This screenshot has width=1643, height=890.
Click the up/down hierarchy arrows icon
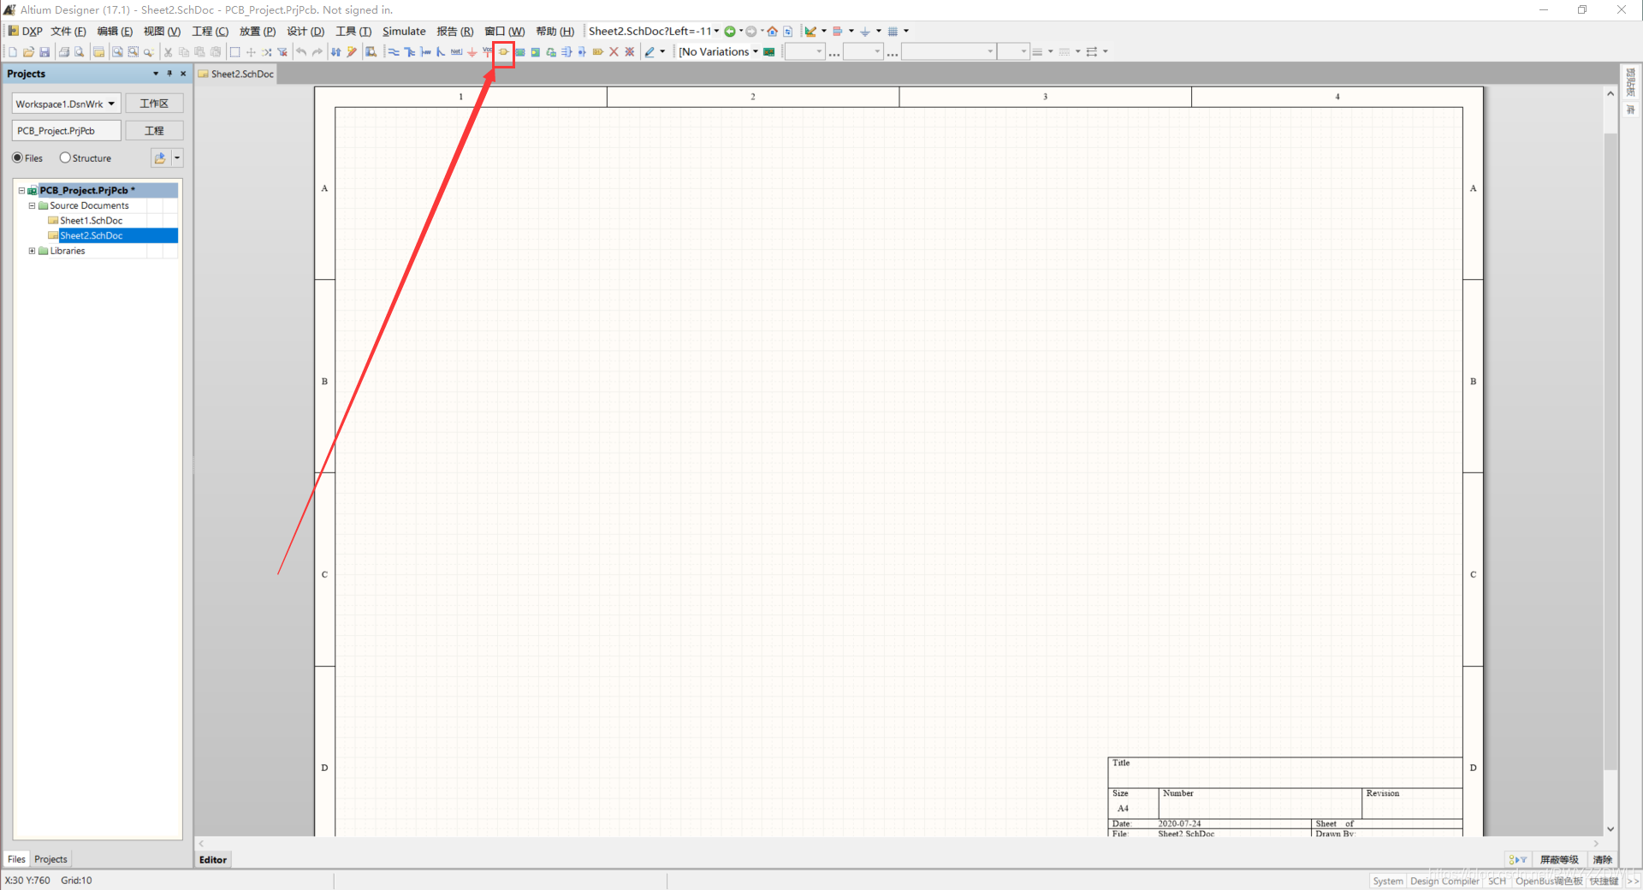tap(336, 52)
